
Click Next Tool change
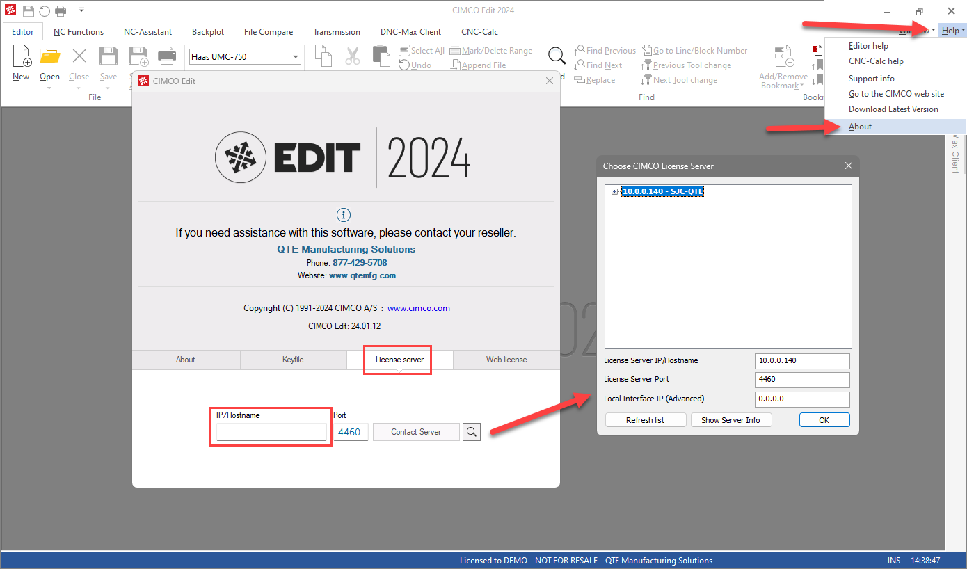tap(680, 80)
